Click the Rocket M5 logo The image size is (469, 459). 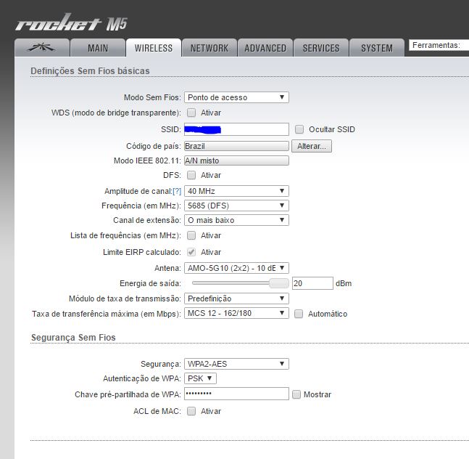72,23
